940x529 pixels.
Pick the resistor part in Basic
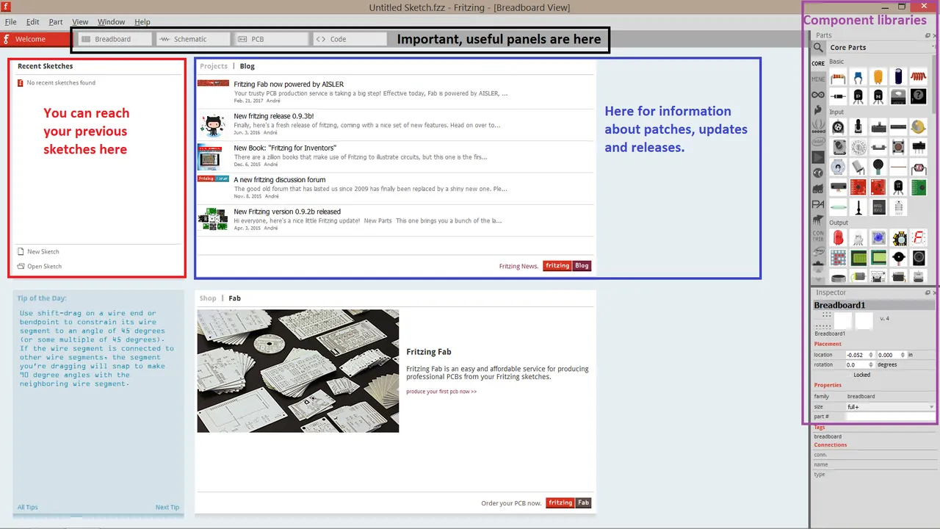(838, 77)
